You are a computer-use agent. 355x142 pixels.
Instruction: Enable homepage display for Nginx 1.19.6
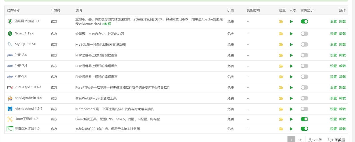[304, 34]
